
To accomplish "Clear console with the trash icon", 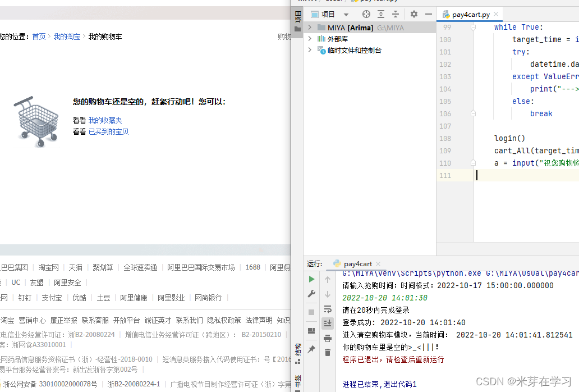I will click(328, 353).
